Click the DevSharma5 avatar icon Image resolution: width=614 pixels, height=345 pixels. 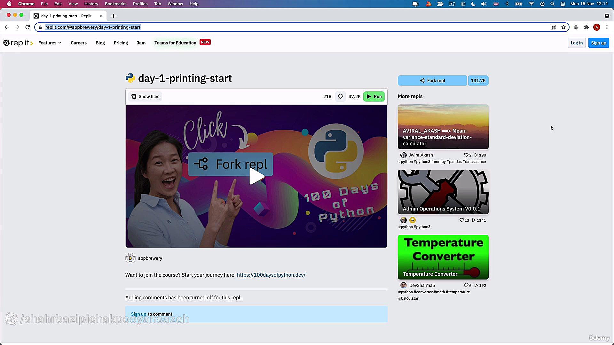click(404, 285)
